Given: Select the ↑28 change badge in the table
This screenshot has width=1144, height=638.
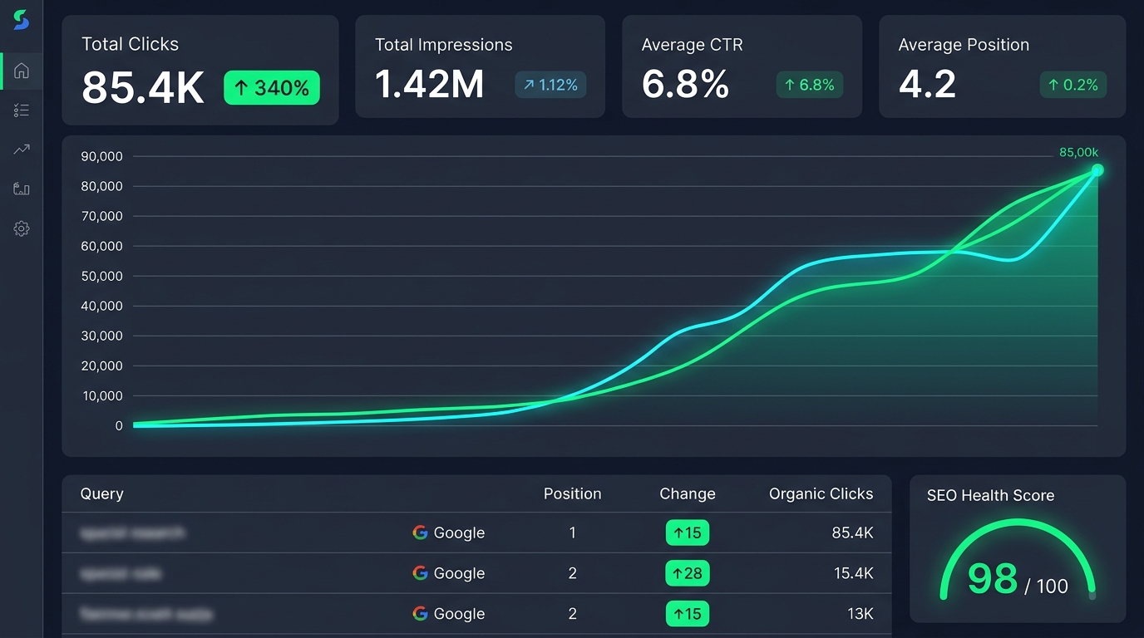Looking at the screenshot, I should click(x=688, y=573).
